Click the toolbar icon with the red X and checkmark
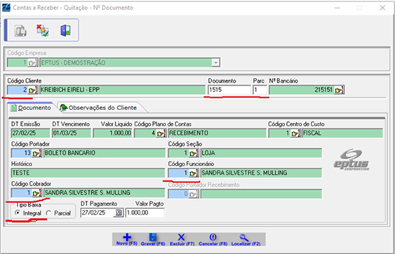 [x=43, y=30]
